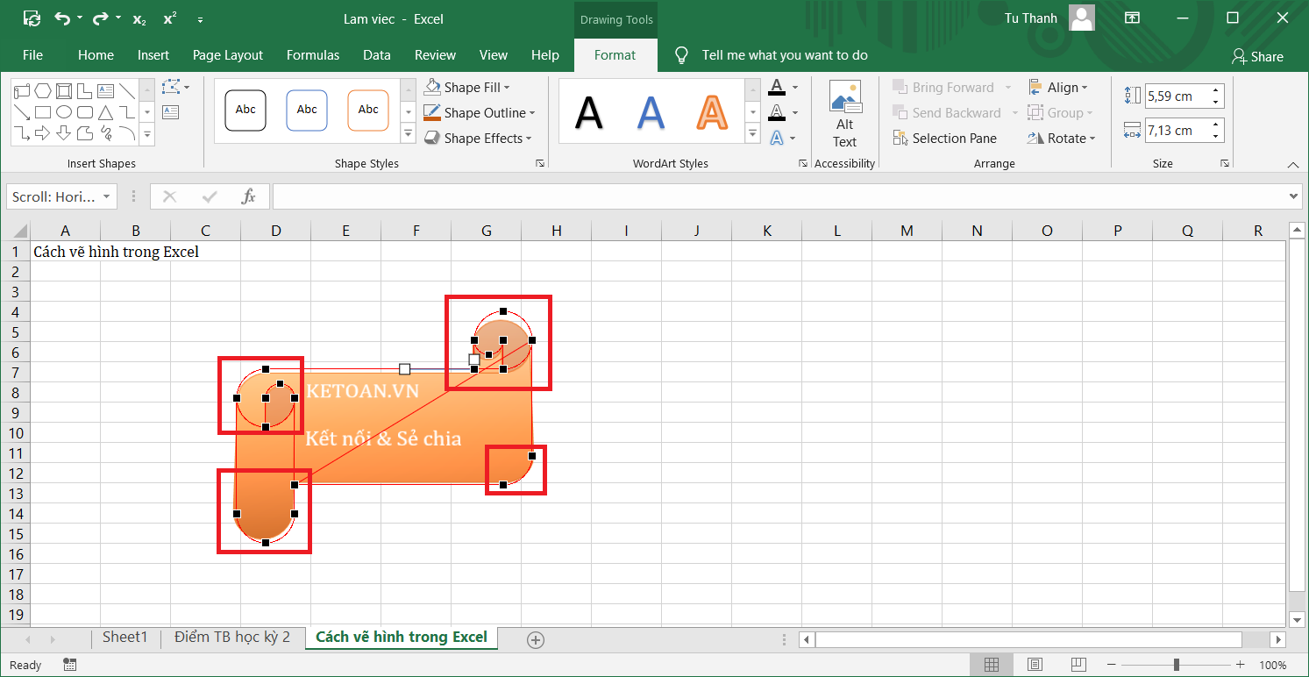Switch to Page Break Preview view
This screenshot has height=677, width=1309.
click(1078, 665)
